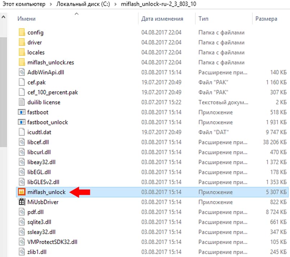
Task: Select the config folder name
Action: [x=35, y=32]
